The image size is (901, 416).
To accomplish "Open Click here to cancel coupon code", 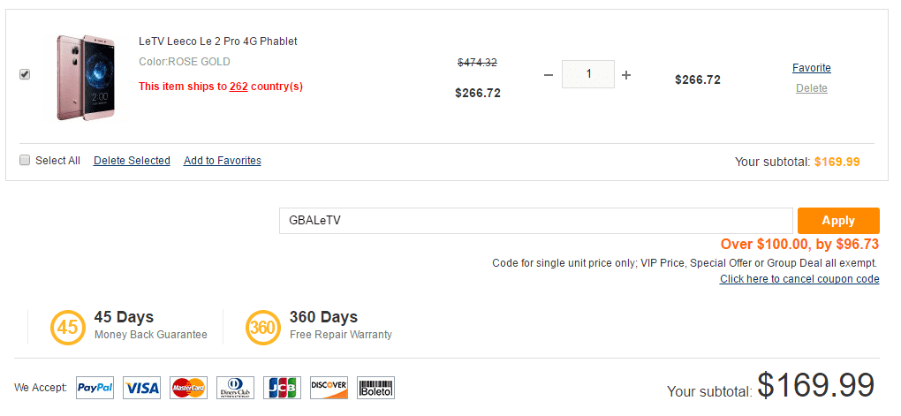I will point(799,279).
